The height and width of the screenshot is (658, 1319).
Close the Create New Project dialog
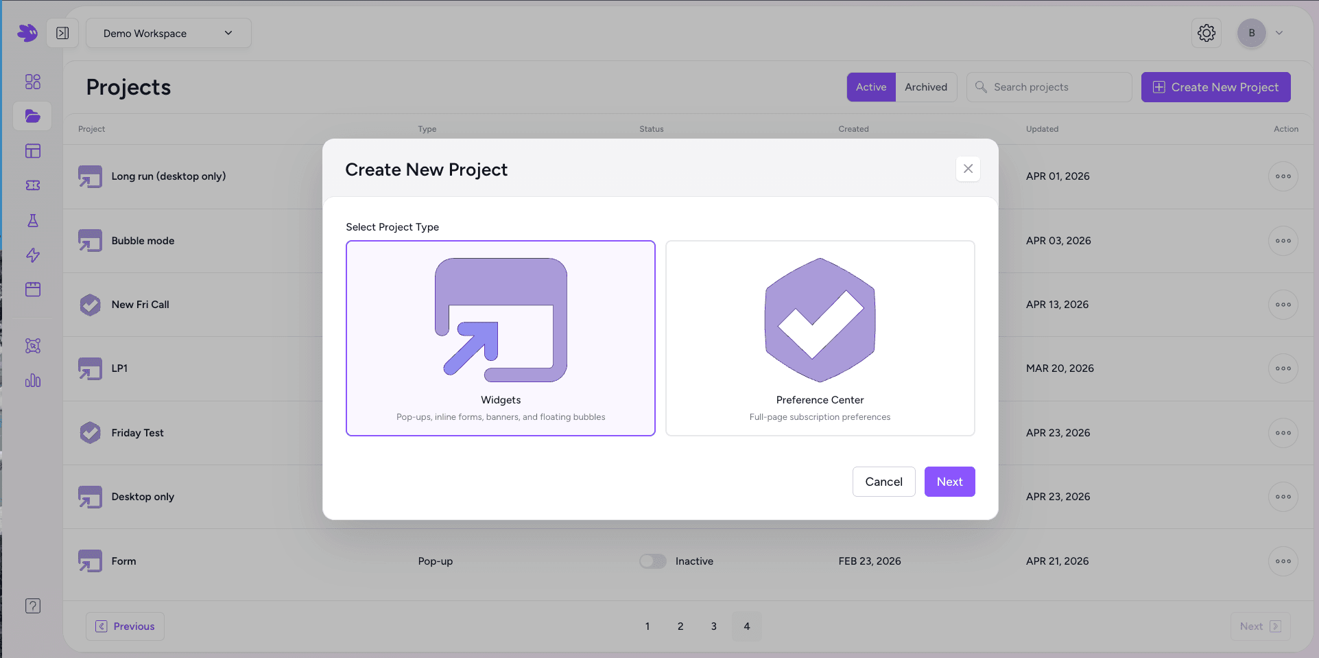968,169
